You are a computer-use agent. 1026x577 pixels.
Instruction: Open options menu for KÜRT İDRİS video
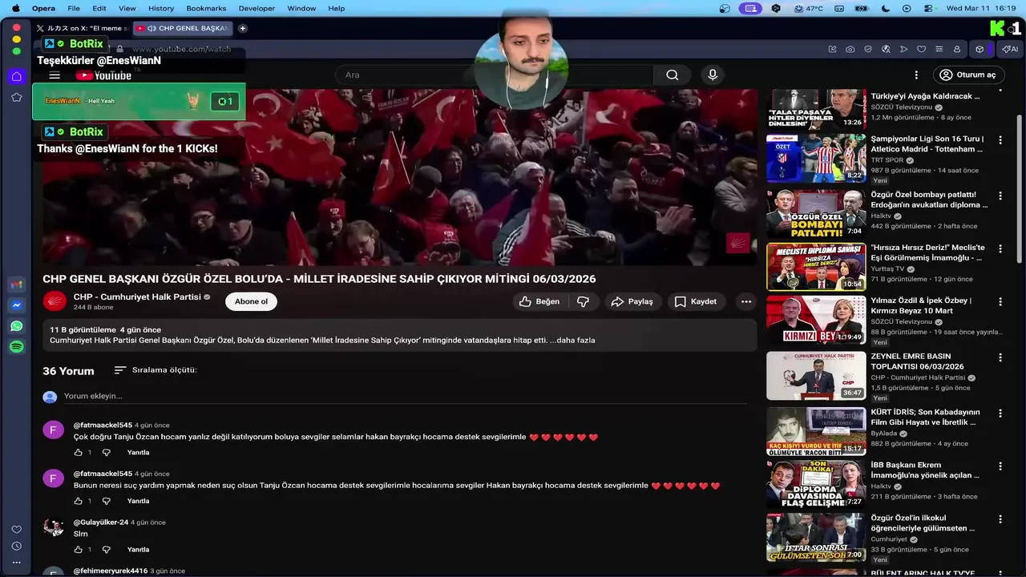1000,413
